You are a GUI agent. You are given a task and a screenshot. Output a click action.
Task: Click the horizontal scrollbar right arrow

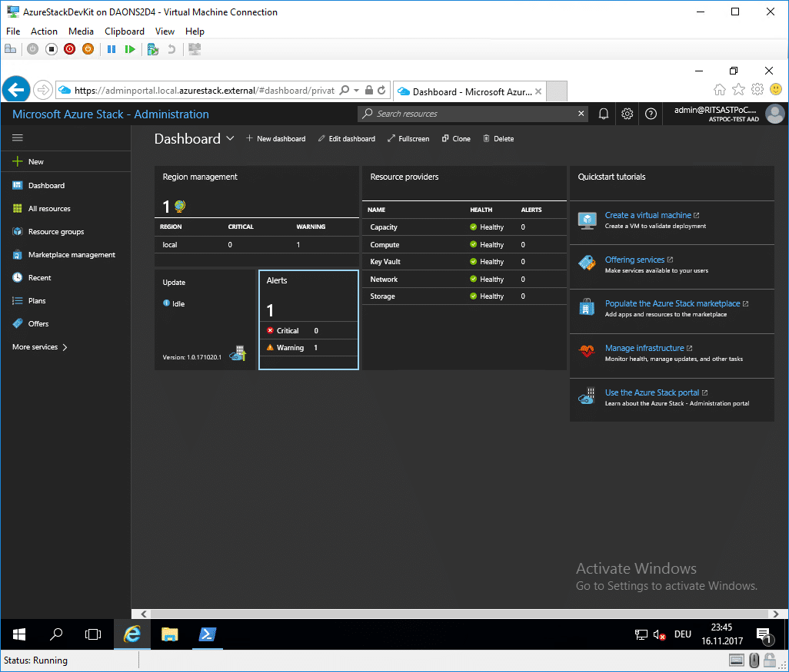pos(775,614)
